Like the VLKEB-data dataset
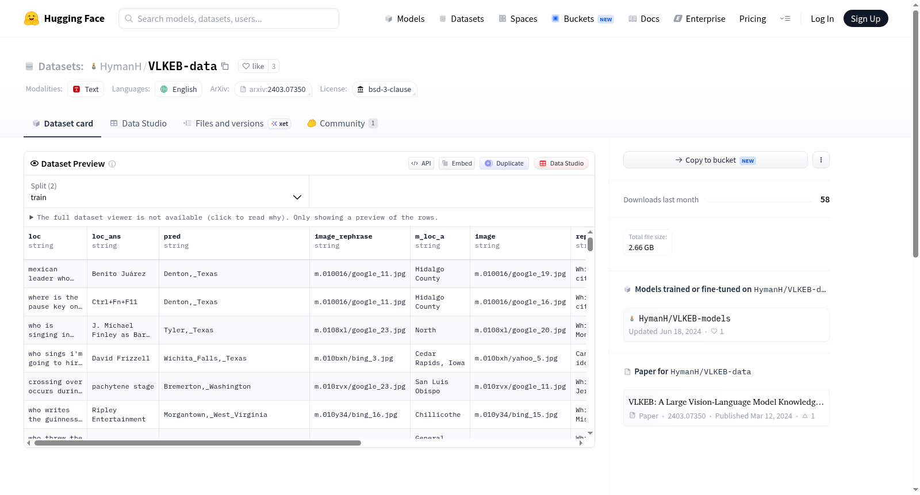Screen dimensions: 920x495 click(254, 66)
